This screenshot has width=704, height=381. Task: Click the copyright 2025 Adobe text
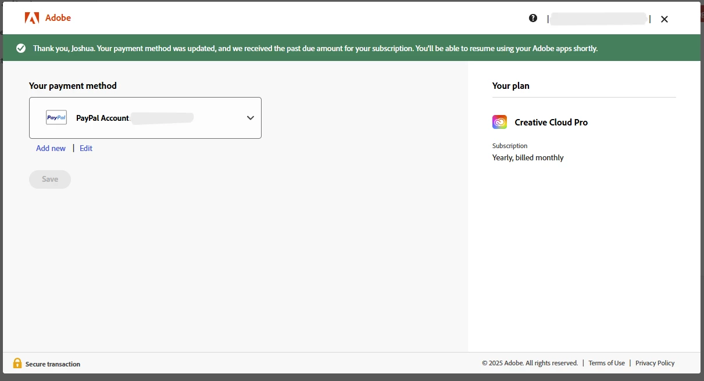(530, 363)
